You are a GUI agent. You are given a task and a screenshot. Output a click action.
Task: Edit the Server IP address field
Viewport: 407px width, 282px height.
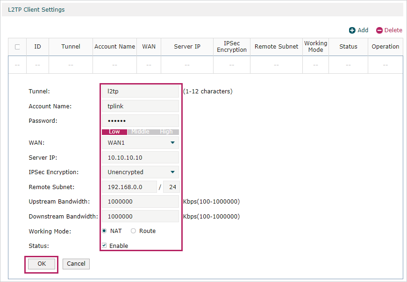tap(140, 157)
